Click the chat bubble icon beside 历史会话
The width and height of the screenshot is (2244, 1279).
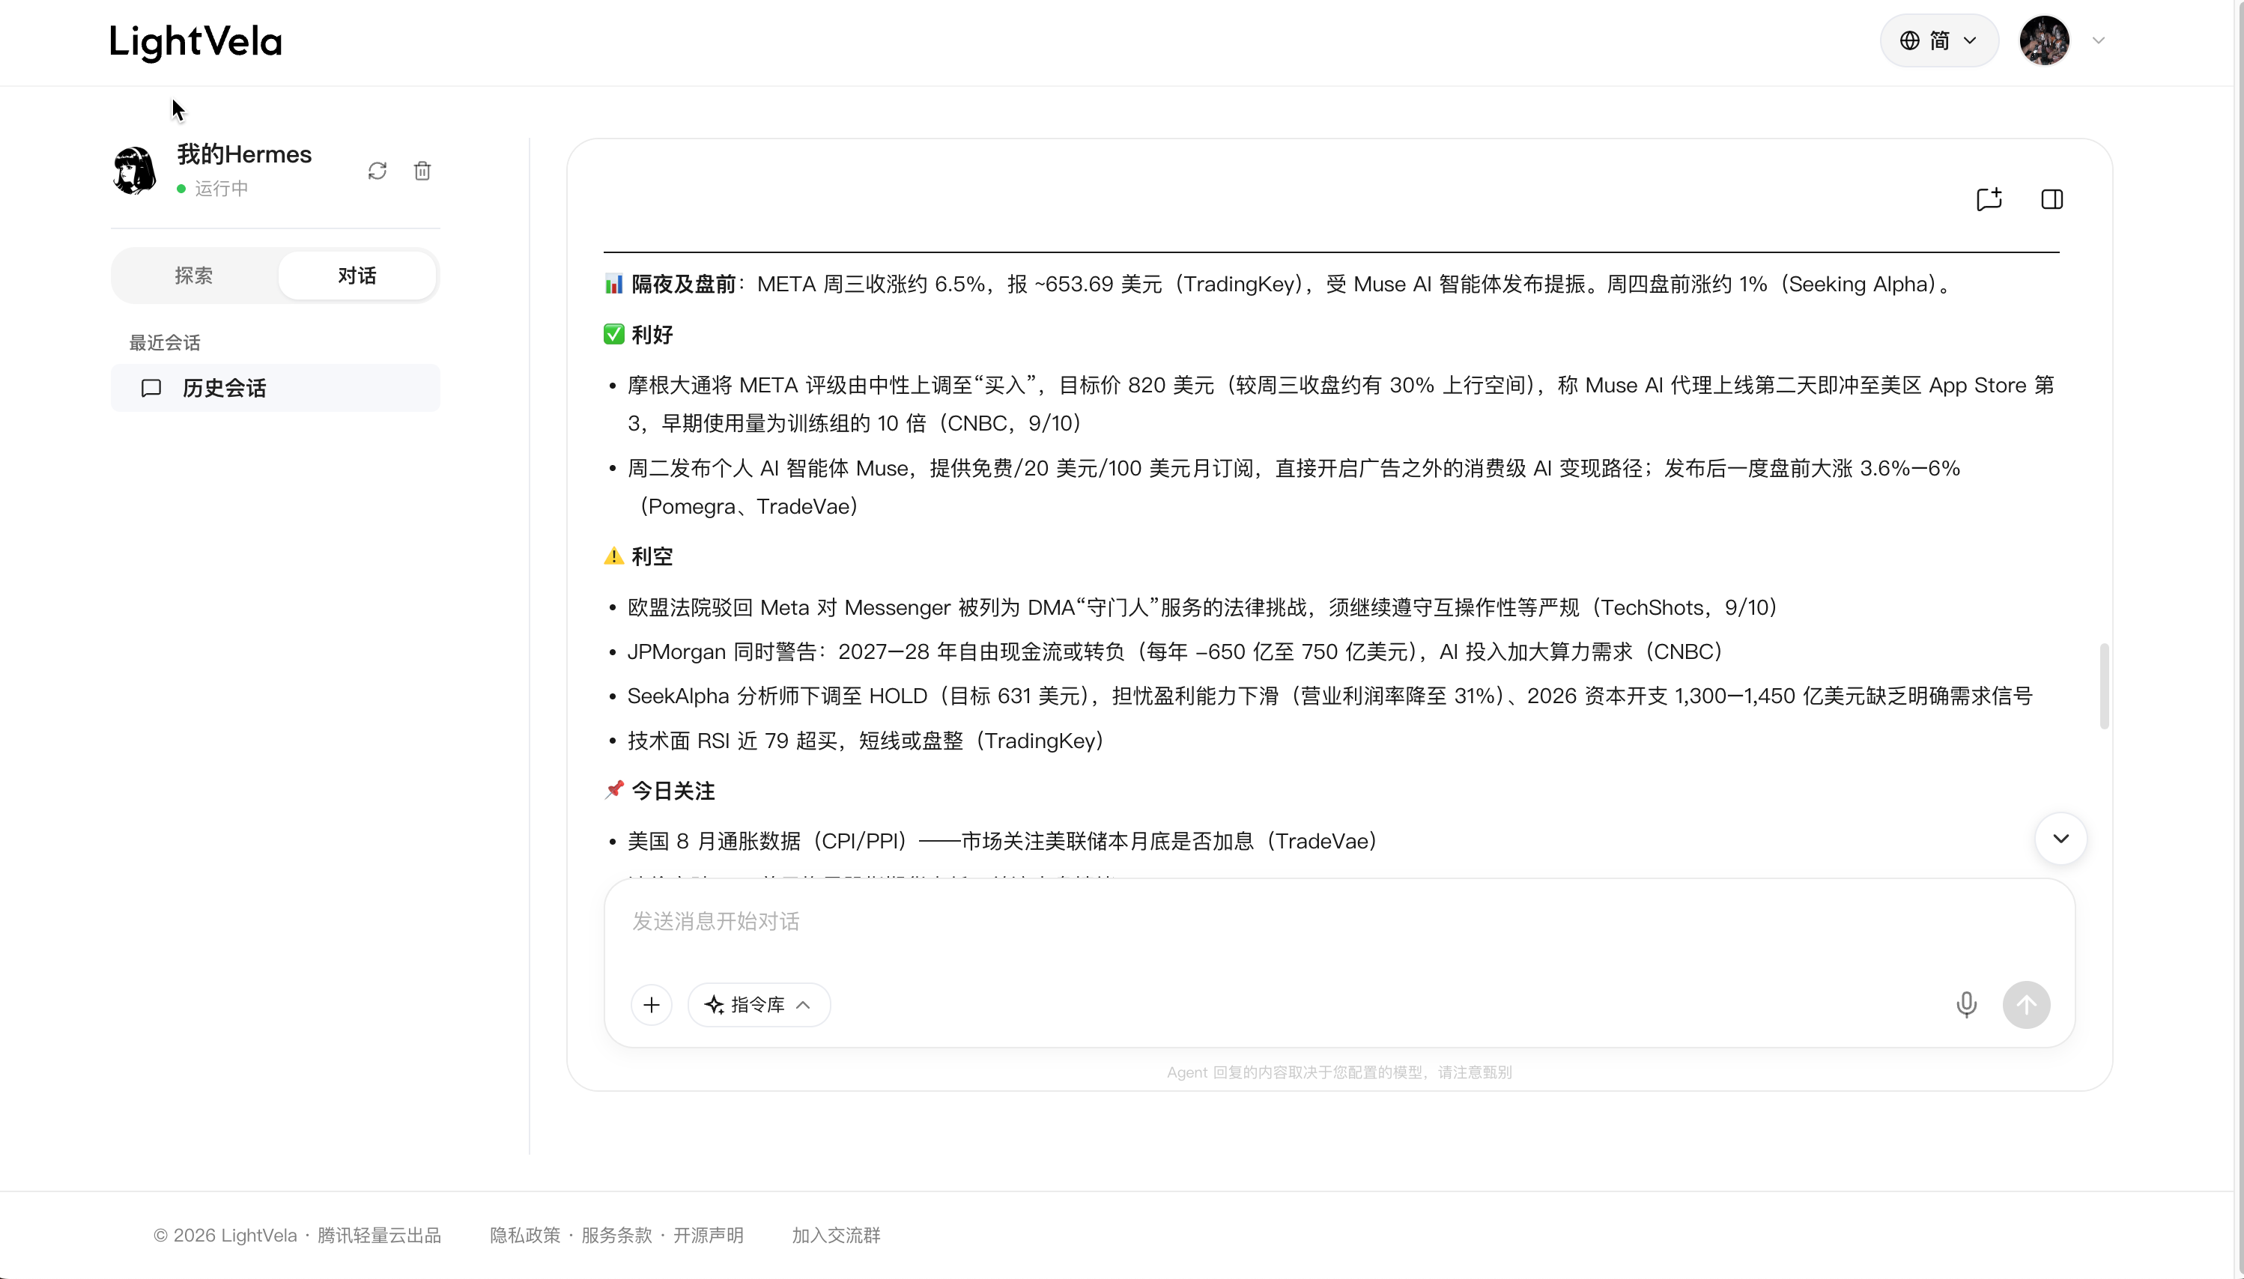[151, 387]
